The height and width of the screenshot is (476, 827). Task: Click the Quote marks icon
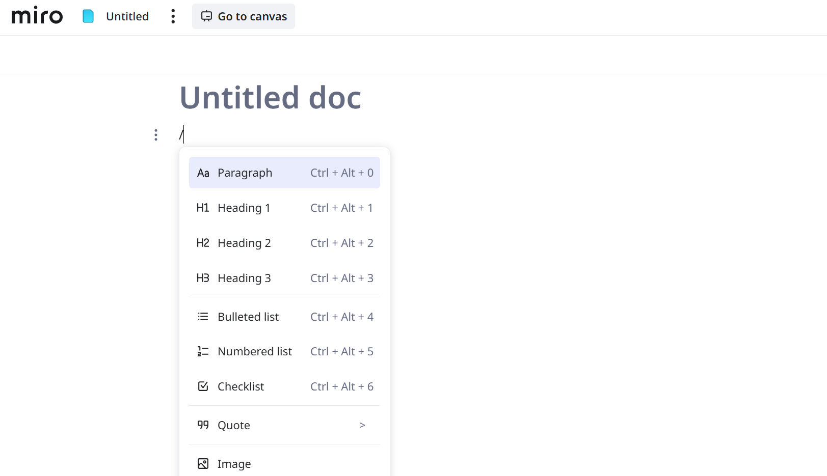point(203,425)
